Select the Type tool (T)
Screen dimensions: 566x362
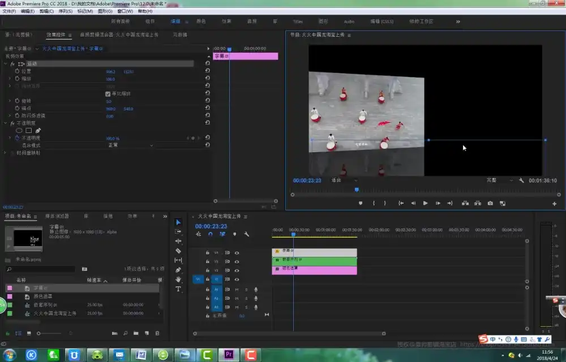[178, 289]
